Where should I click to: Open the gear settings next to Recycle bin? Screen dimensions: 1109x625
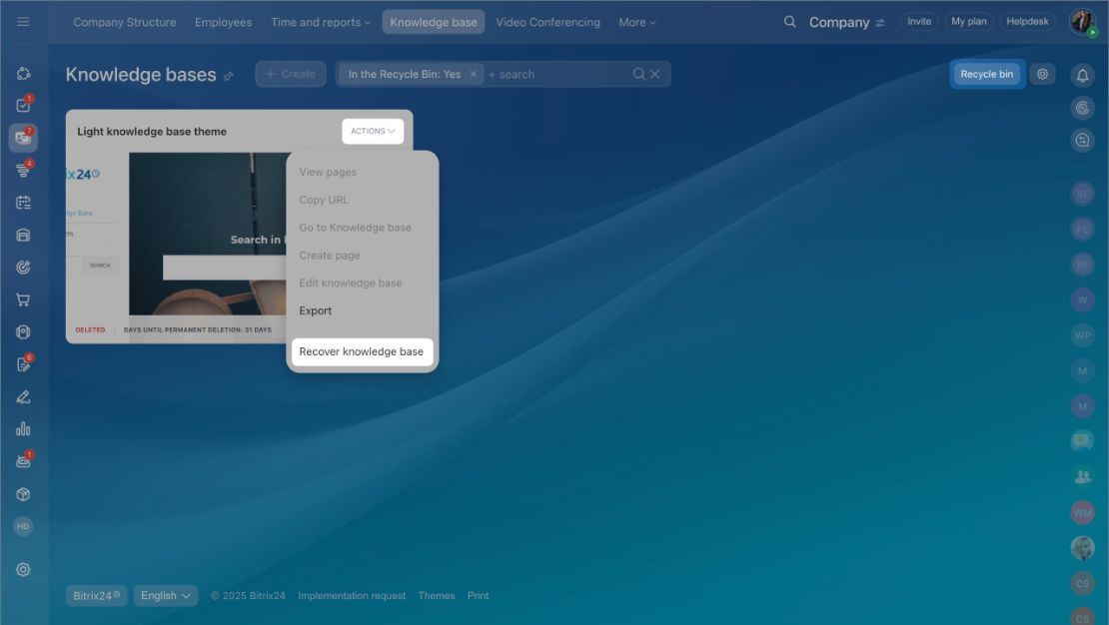[x=1042, y=74]
